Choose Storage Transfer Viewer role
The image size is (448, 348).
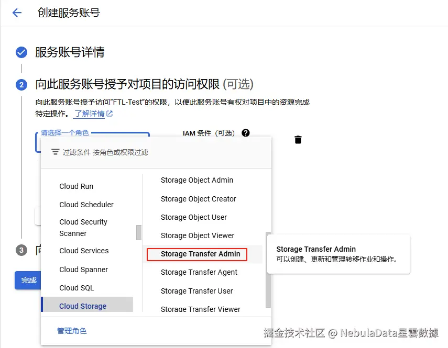click(200, 308)
